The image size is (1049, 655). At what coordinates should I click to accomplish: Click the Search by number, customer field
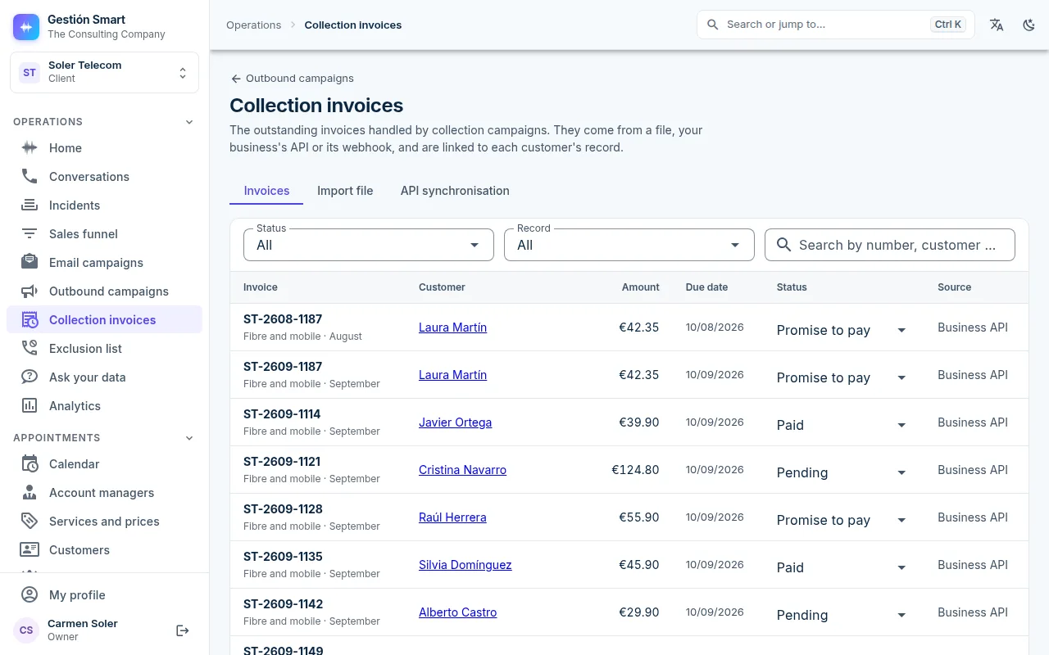coord(890,245)
